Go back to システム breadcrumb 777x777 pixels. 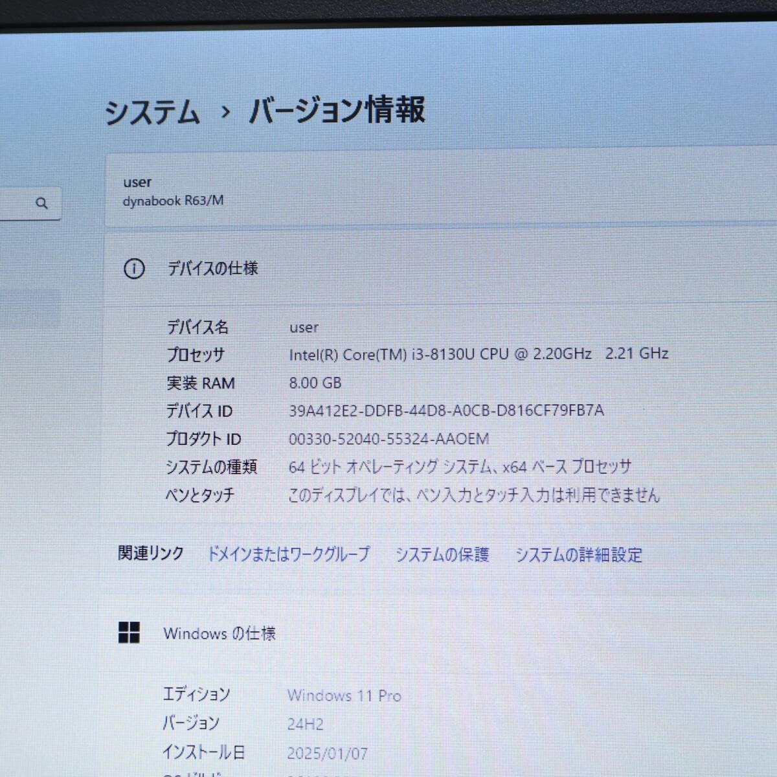click(152, 111)
